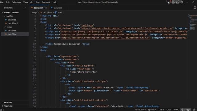Click the EXPLORER panel header title
This screenshot has height=111, width=197.
tap(8, 8)
